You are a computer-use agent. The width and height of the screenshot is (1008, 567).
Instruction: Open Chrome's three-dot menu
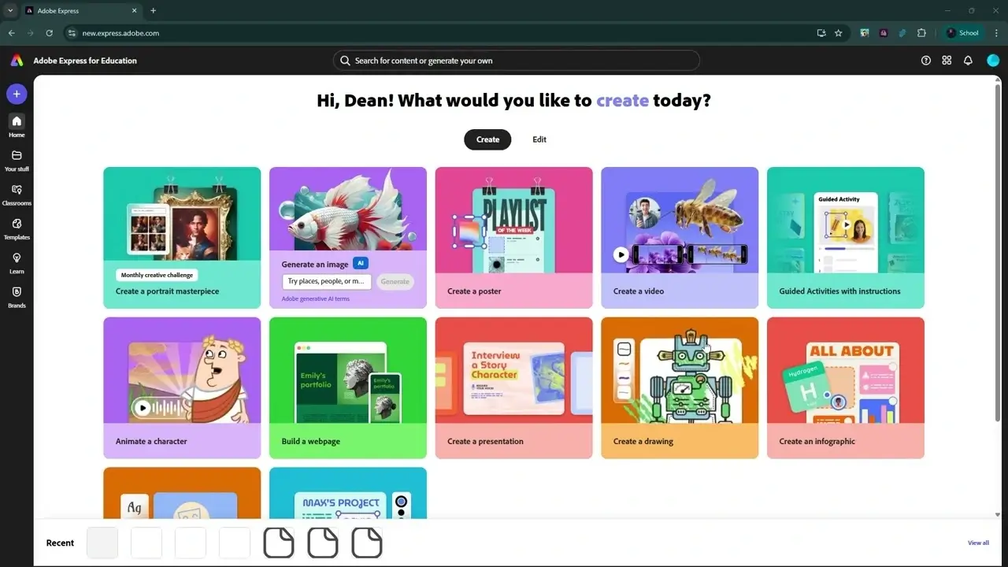coord(995,32)
